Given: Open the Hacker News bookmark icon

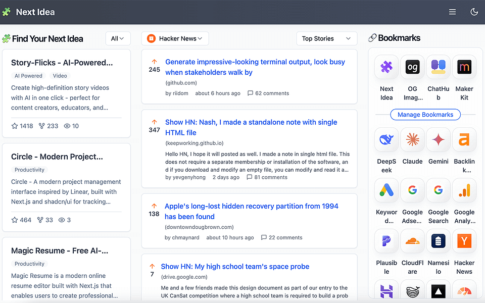Looking at the screenshot, I should click(464, 241).
